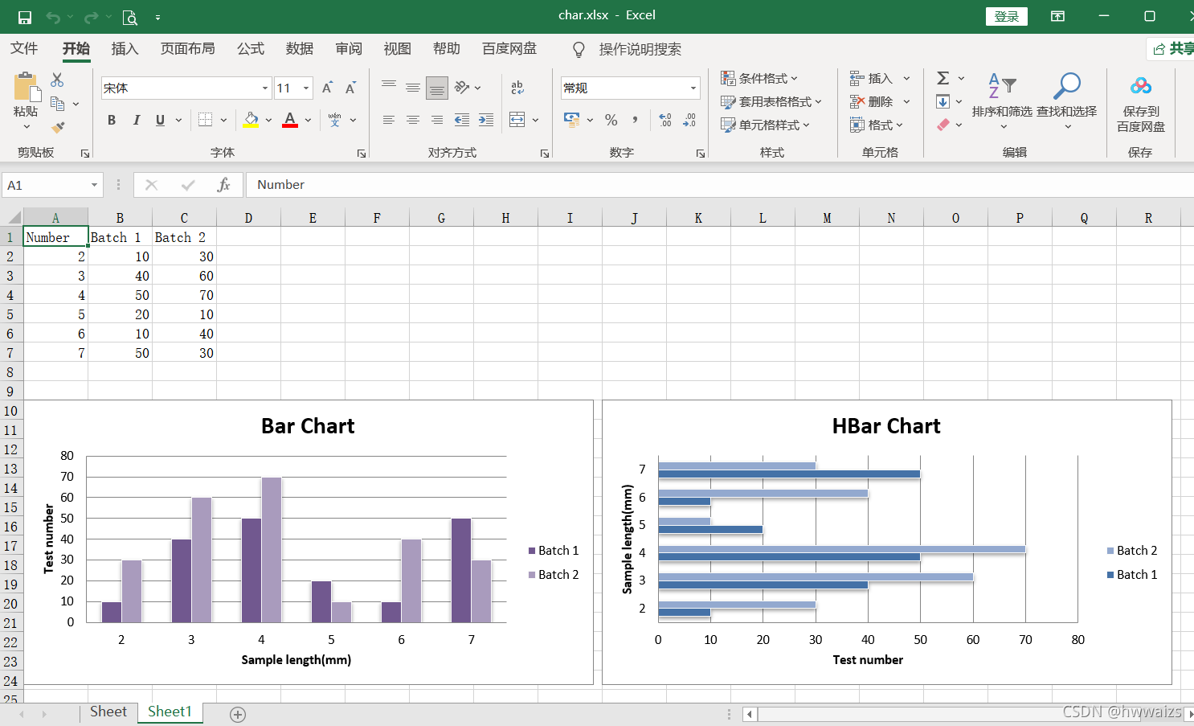Click the Clear eraser icon

point(943,125)
